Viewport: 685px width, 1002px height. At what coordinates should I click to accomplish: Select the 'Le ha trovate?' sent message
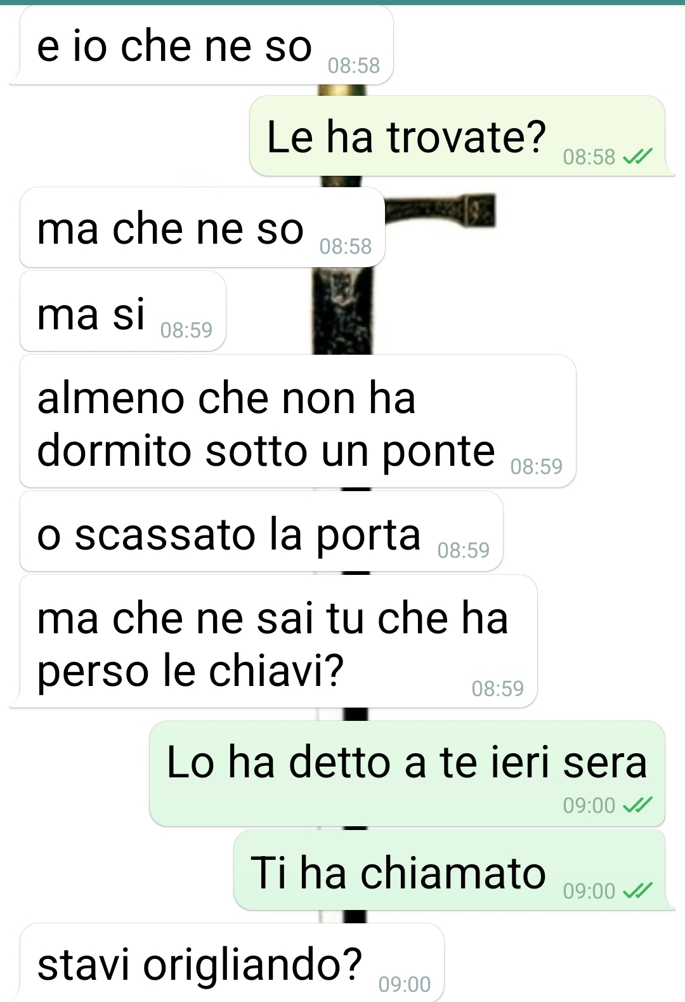click(457, 136)
